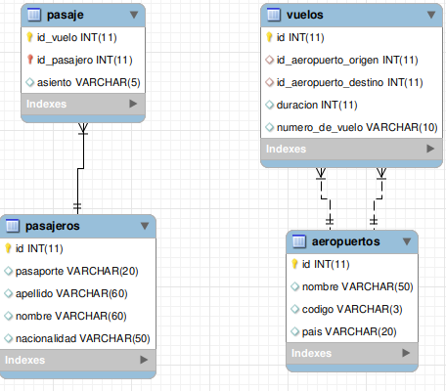Click the red diamond beside id_aeropuerto_origen
The image size is (446, 391).
(269, 60)
